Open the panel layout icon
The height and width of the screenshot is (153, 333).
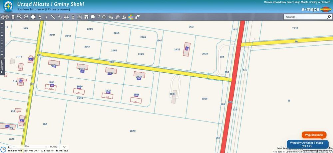tap(86, 17)
